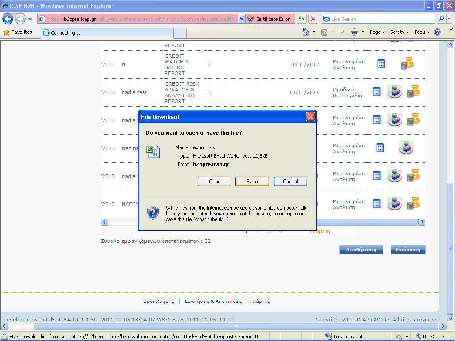Open the Όροι Χρήσης footer link
The image size is (455, 341).
[159, 301]
